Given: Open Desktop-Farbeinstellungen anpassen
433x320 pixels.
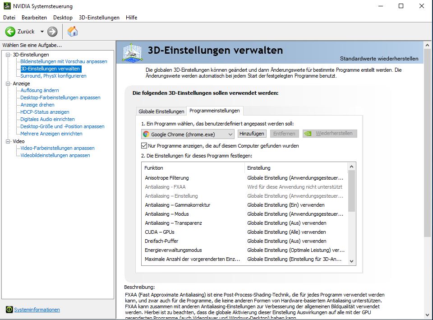Looking at the screenshot, I should pyautogui.click(x=60, y=97).
